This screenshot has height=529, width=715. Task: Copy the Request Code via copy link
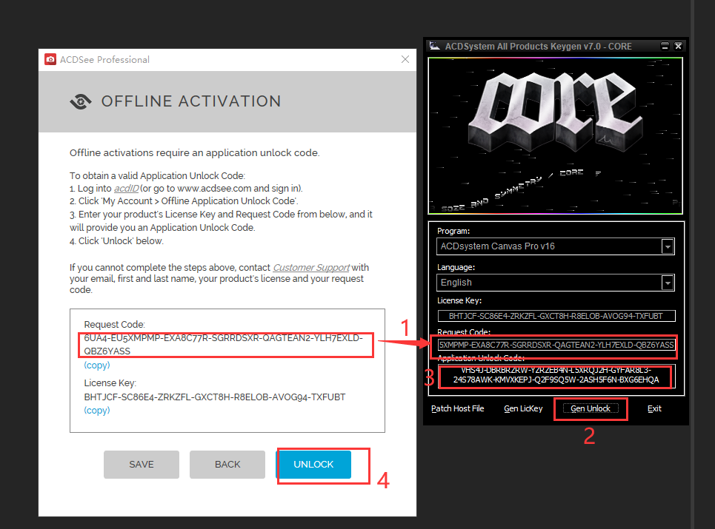pos(96,365)
